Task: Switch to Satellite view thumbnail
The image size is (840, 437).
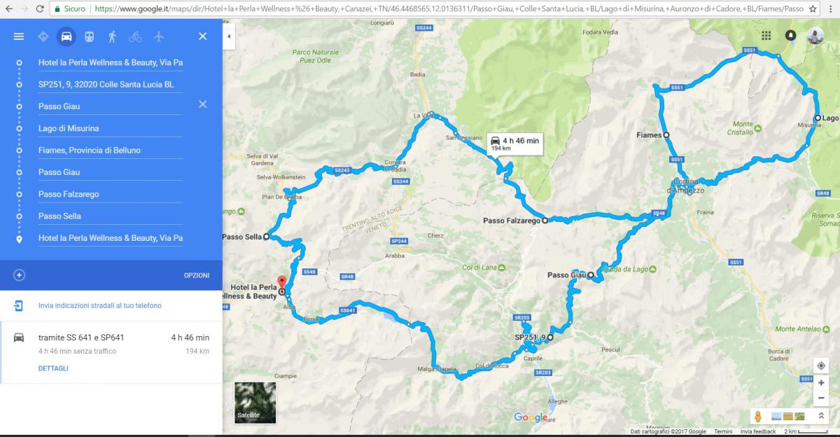Action: [x=255, y=403]
